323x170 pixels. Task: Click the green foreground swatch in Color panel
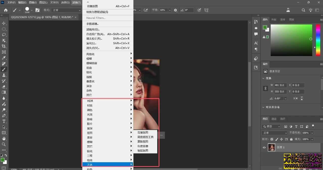pos(264,27)
